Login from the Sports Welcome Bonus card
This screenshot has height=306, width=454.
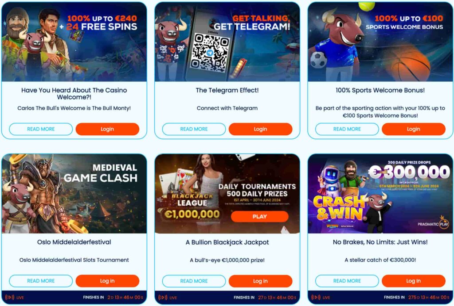pos(414,129)
